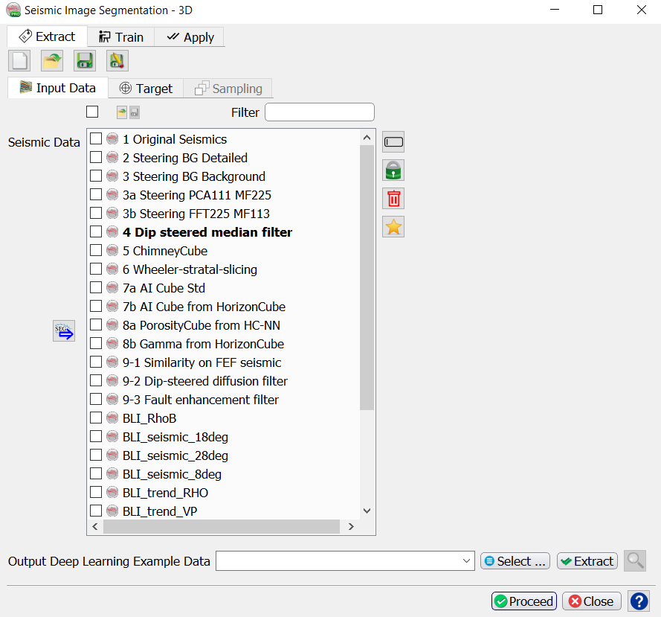661x617 pixels.
Task: Open the Target tab
Action: click(x=146, y=89)
